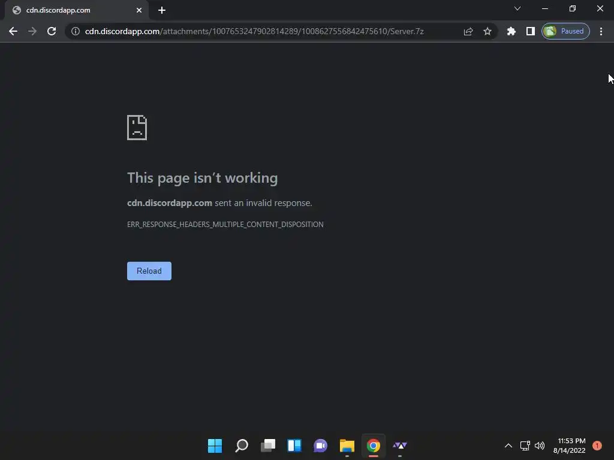Screen dimensions: 614x460
Task: Restore down the Chrome window
Action: pos(573,8)
